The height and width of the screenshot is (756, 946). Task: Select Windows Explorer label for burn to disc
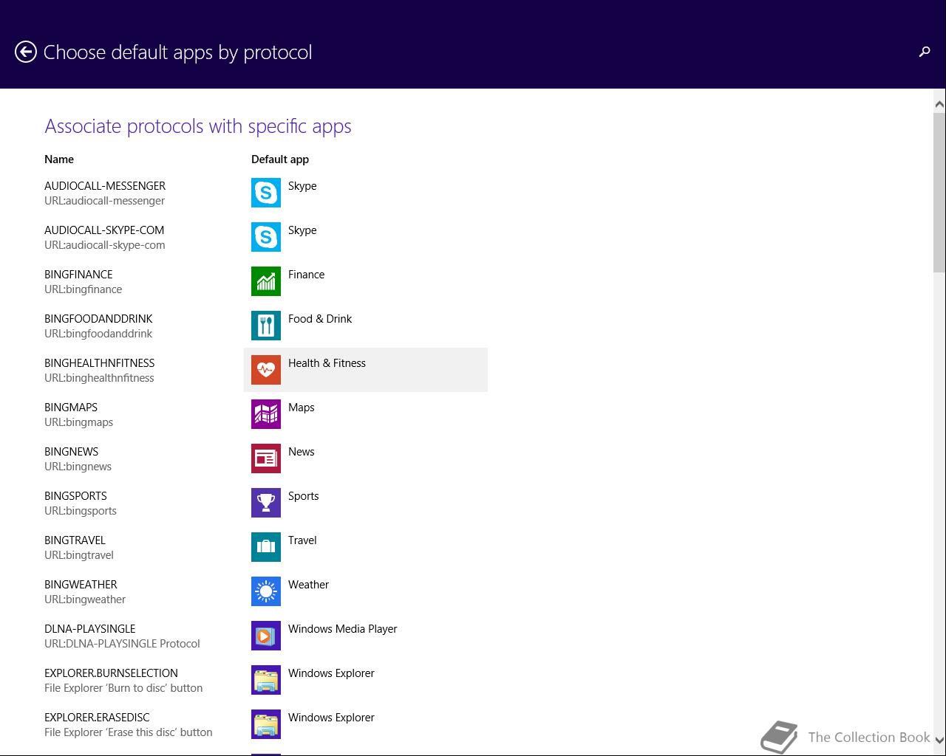331,673
